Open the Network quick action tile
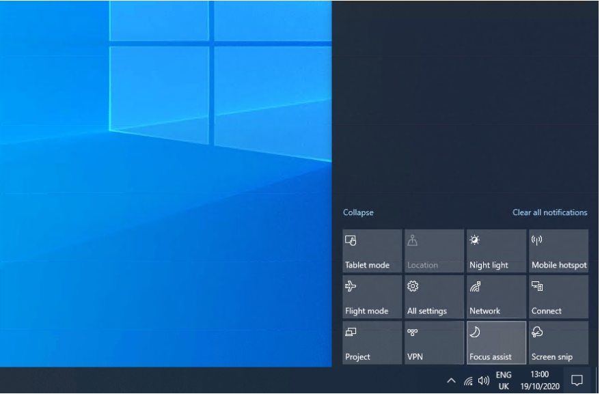Screen dimensions: 600x394 [496, 297]
